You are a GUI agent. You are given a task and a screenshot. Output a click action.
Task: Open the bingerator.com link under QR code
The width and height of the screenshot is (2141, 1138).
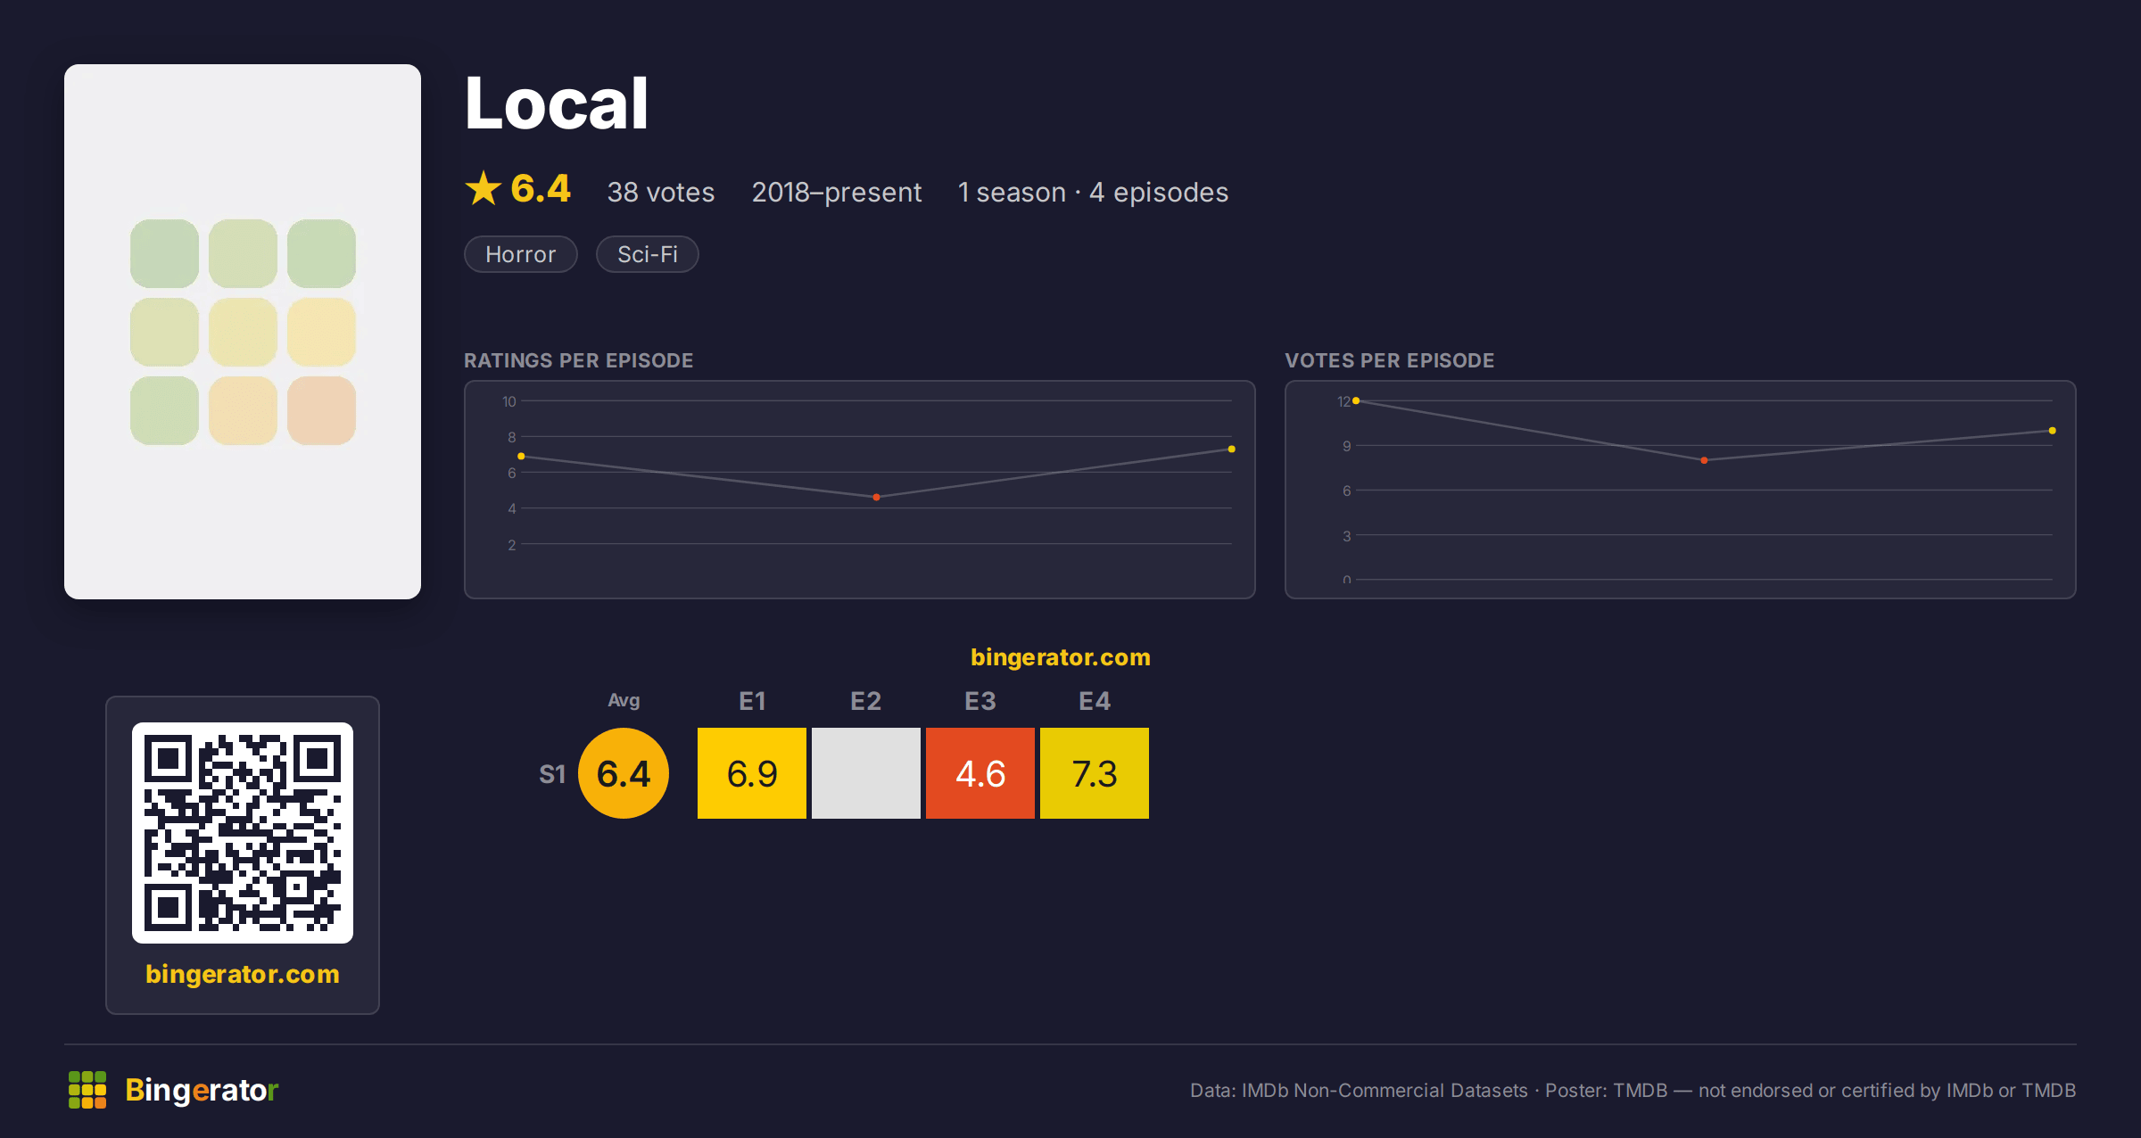243,974
